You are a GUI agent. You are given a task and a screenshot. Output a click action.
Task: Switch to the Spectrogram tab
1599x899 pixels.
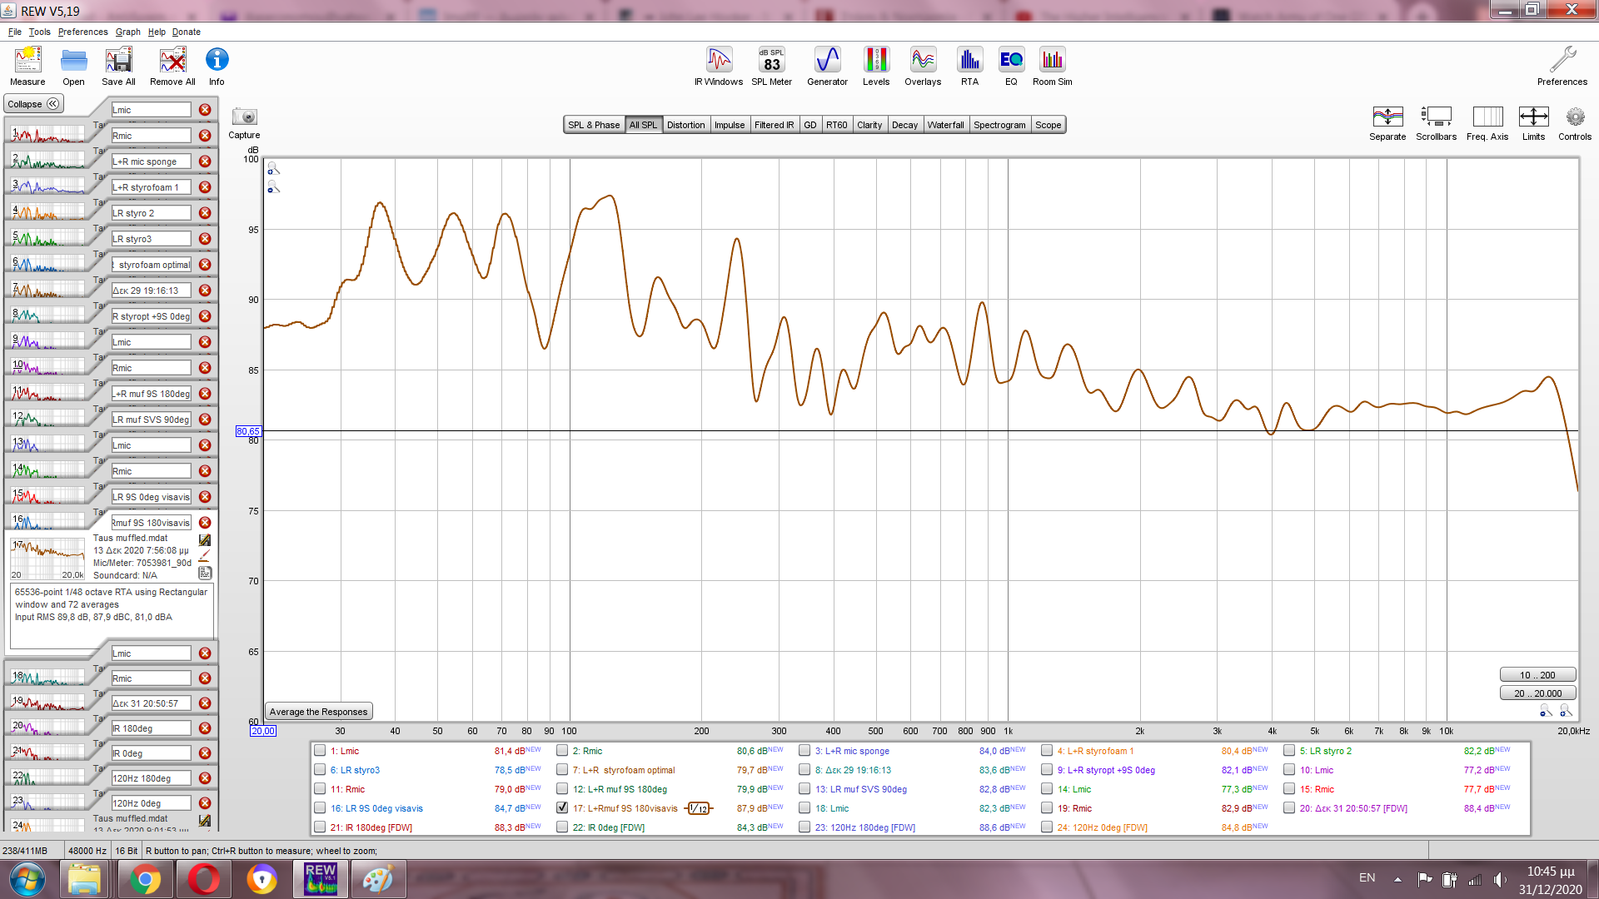tap(999, 125)
